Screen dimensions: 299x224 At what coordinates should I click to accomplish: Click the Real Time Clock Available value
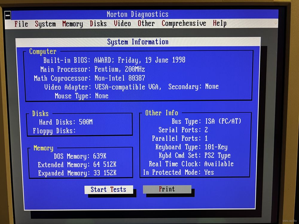(x=219, y=164)
